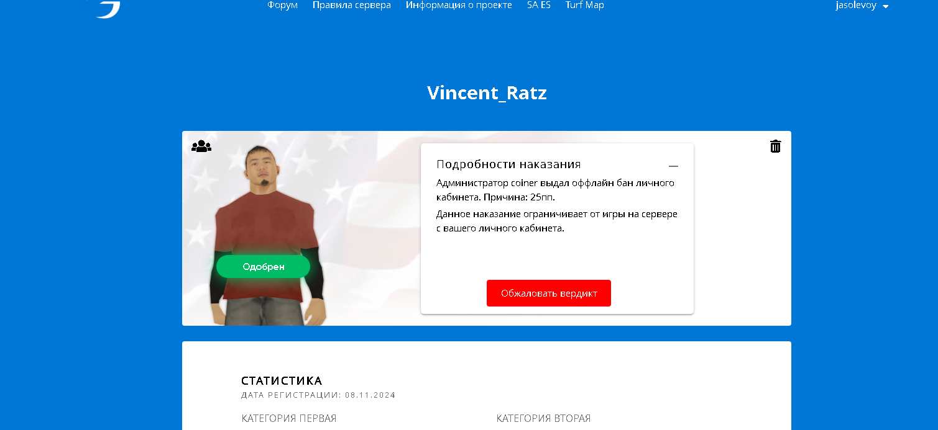The width and height of the screenshot is (938, 430).
Task: Go to the Форум page
Action: [x=283, y=5]
